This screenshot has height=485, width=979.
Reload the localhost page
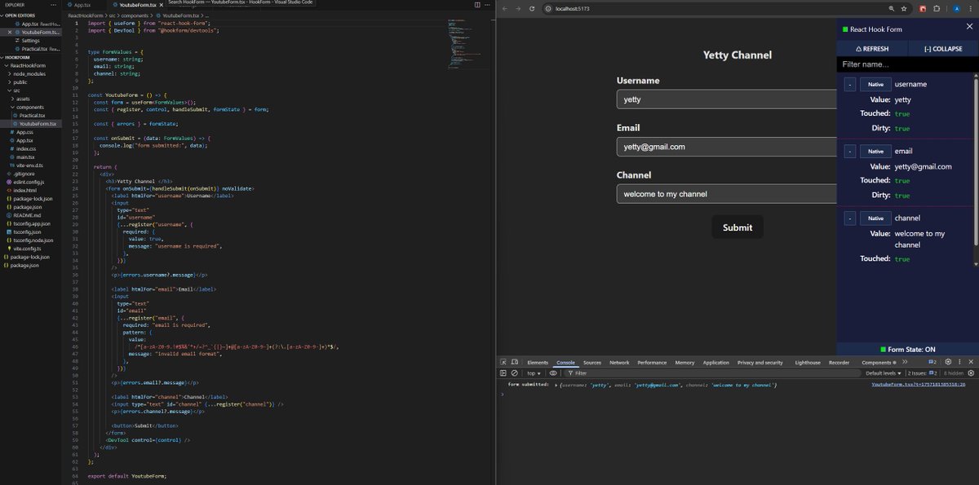[x=532, y=8]
